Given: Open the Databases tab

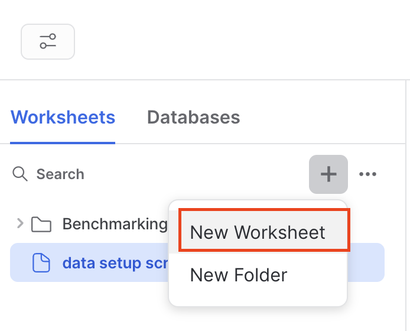Looking at the screenshot, I should [x=193, y=117].
